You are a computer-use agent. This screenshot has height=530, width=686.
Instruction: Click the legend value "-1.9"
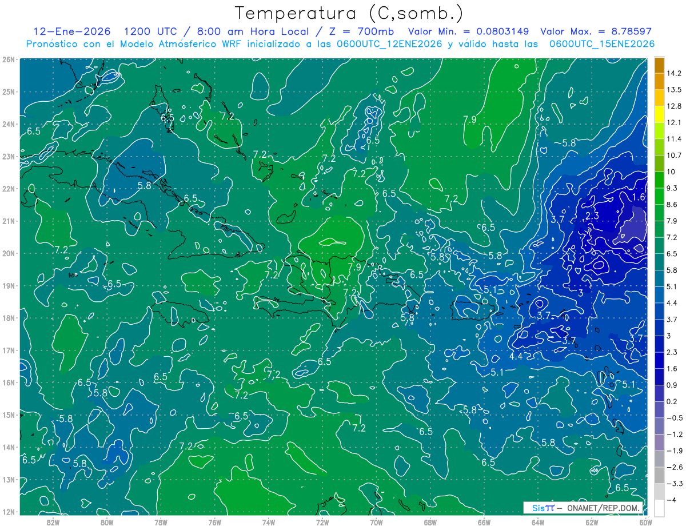(x=675, y=451)
